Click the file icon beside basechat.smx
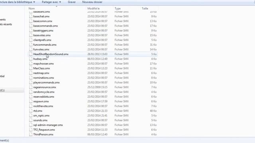Viewport: 255px width, 143px height. 31,16
